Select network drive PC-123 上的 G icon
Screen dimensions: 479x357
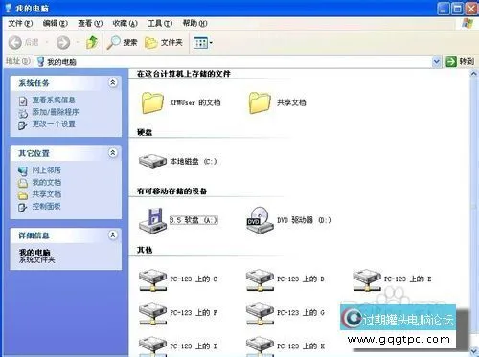click(260, 314)
